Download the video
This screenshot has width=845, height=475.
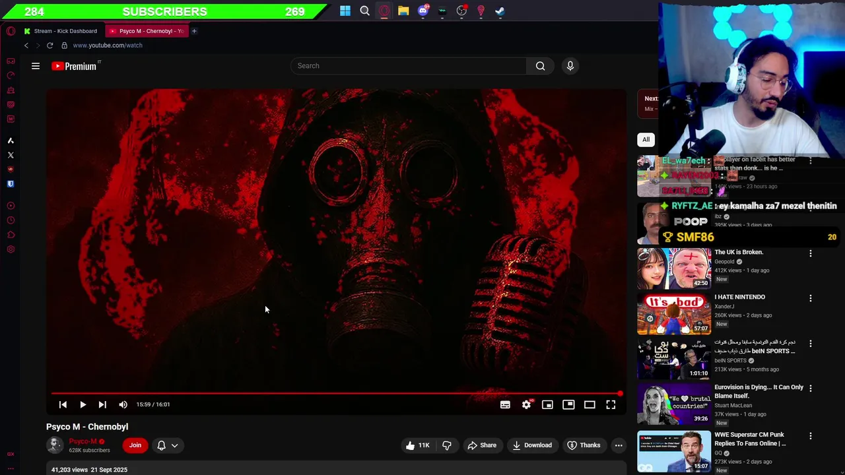(532, 445)
